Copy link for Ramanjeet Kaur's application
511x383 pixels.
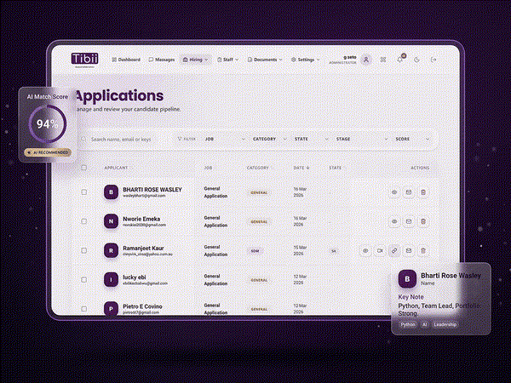click(394, 251)
